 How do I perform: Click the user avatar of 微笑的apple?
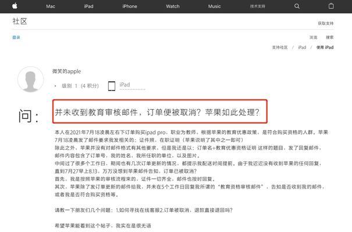pos(30,79)
